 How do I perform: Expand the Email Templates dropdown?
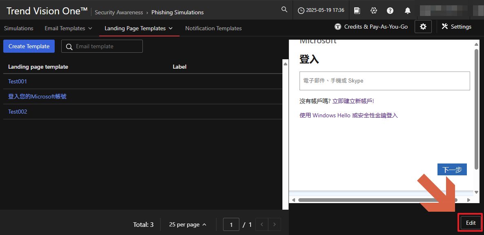tap(90, 28)
